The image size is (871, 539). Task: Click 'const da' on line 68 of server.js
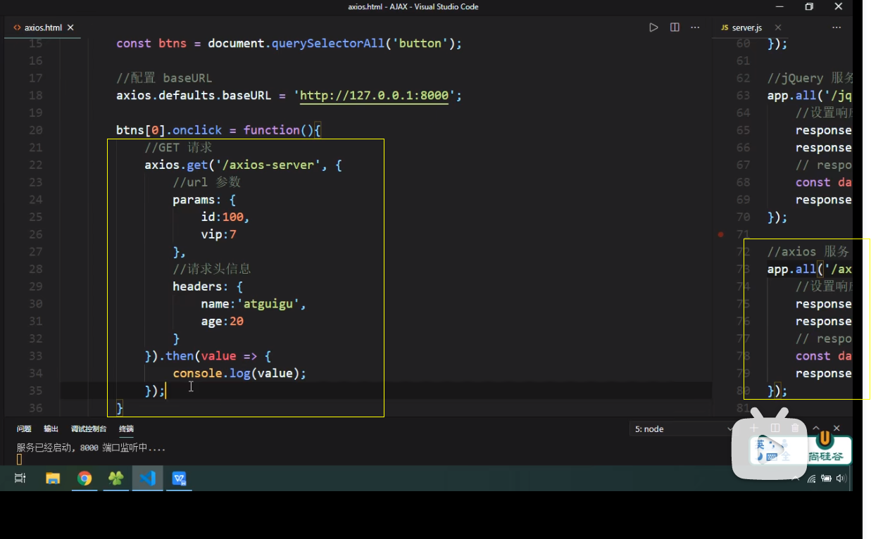[x=824, y=182]
